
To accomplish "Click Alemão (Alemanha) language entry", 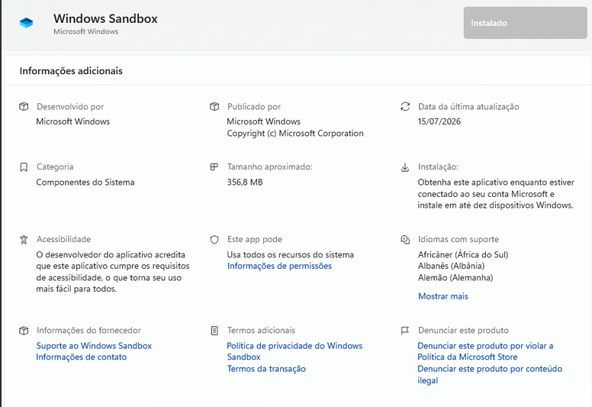I will tap(455, 278).
